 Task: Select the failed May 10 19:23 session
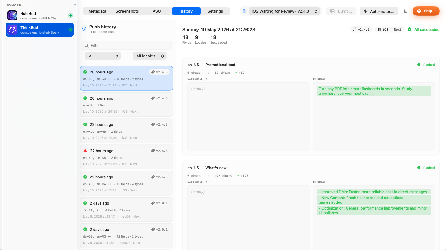click(x=126, y=157)
